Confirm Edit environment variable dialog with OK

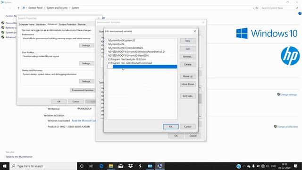point(171,127)
